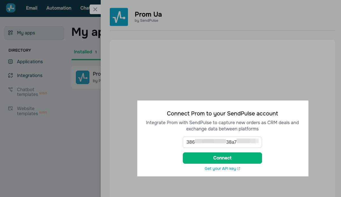Viewport: 341px width, 197px height.
Task: Click the Website templates sidebar icon
Action: (10, 108)
